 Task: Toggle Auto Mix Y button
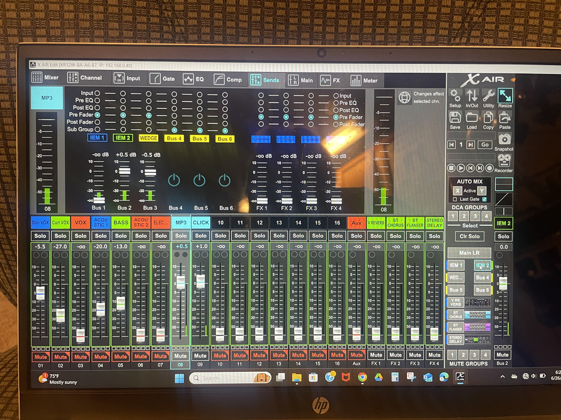click(x=482, y=191)
